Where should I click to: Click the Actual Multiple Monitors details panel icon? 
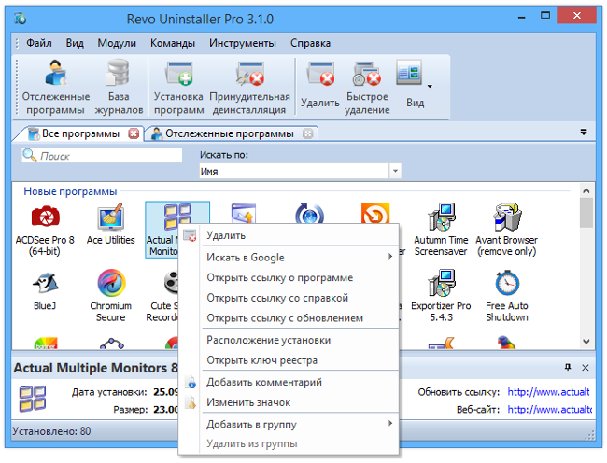[33, 399]
